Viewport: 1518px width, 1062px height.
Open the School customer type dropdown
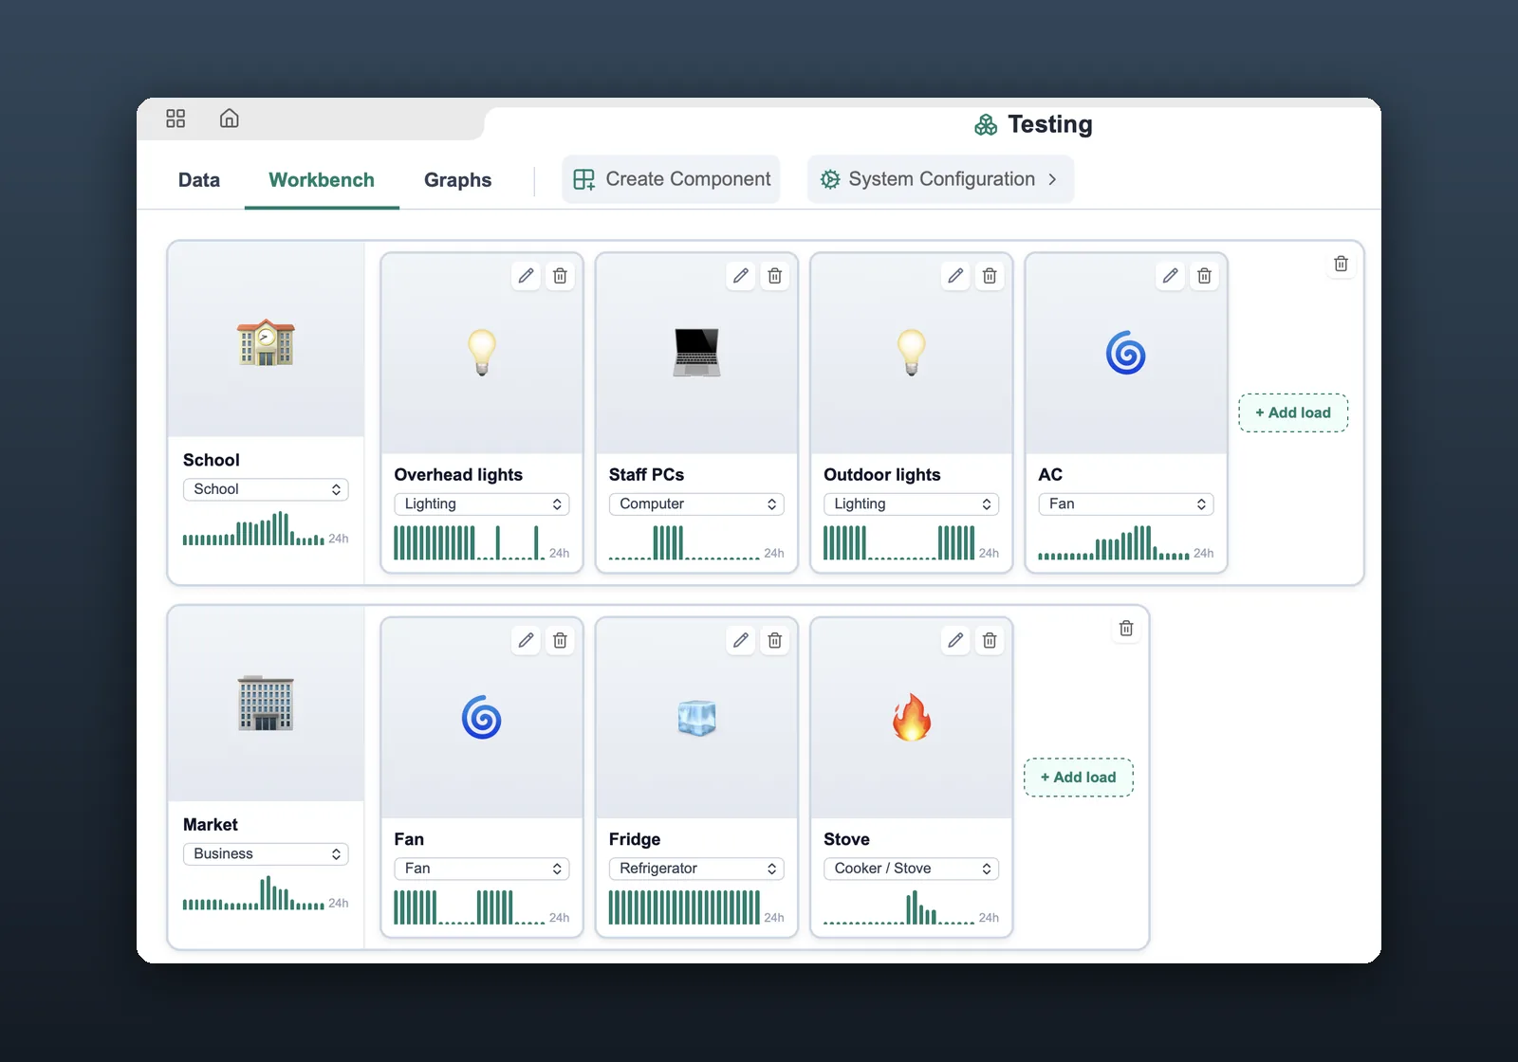(x=266, y=489)
